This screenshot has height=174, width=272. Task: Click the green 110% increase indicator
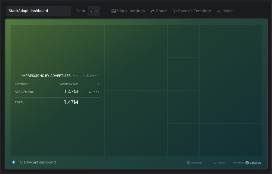tap(94, 92)
